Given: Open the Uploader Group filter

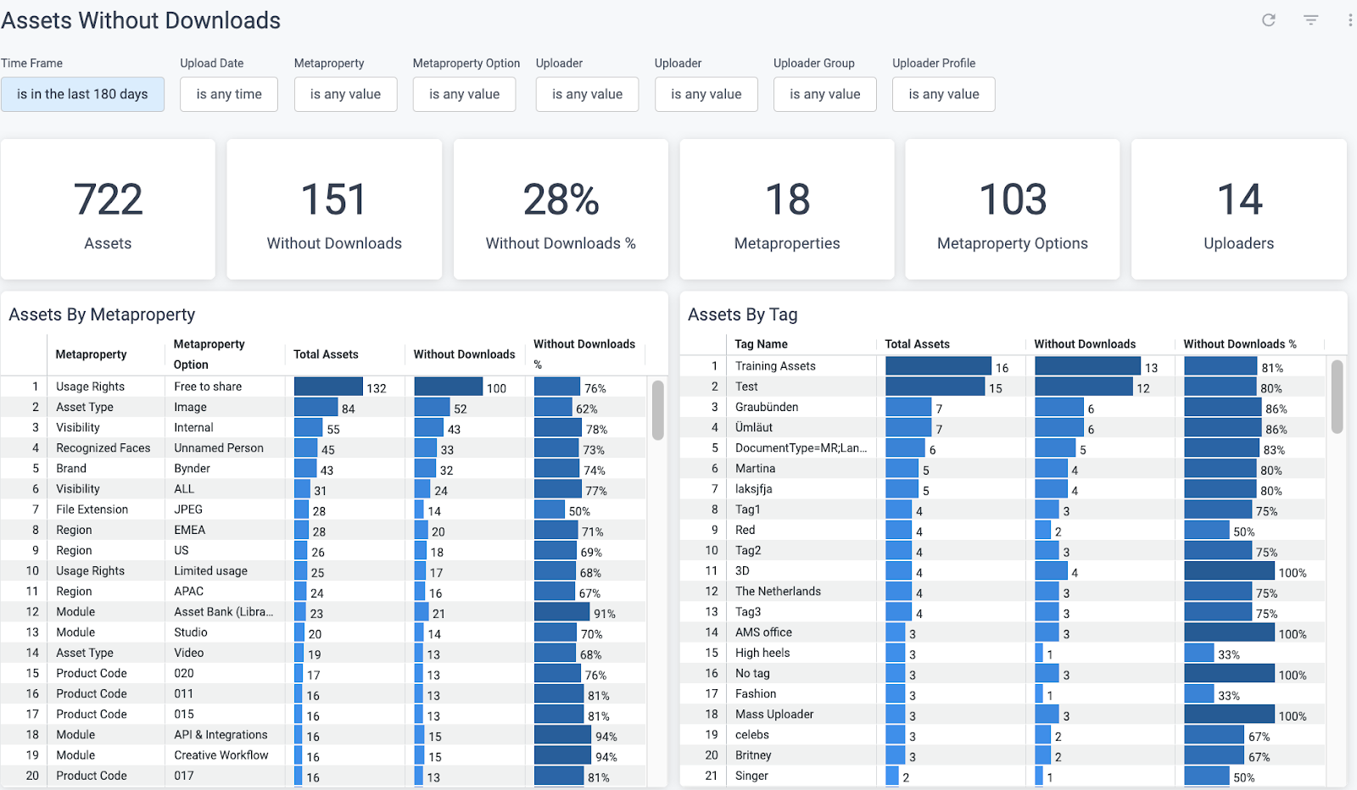Looking at the screenshot, I should [x=824, y=94].
